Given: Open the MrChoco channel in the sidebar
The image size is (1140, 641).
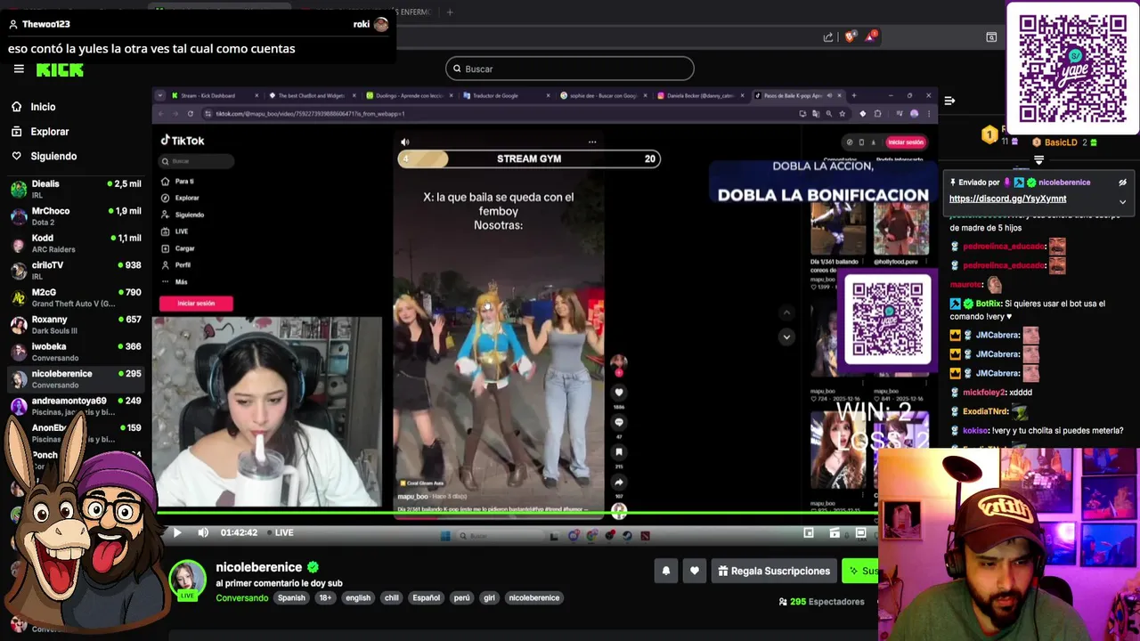Looking at the screenshot, I should [x=76, y=215].
